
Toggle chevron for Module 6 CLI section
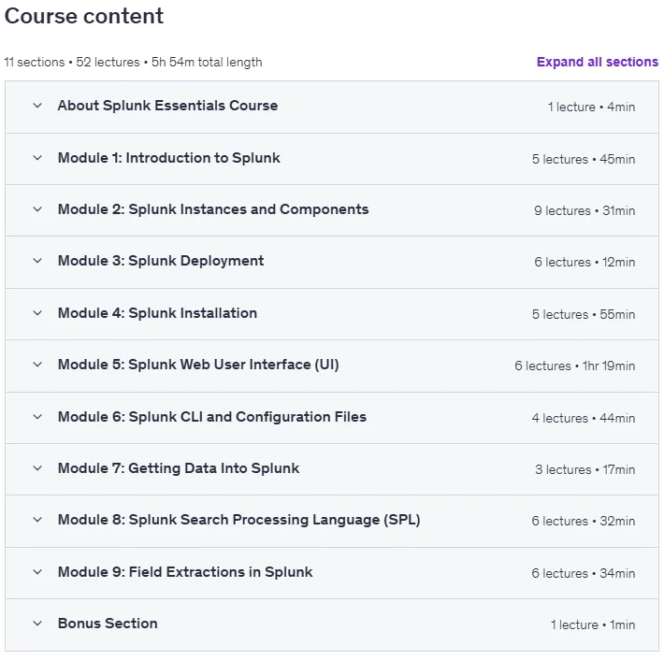pos(37,417)
